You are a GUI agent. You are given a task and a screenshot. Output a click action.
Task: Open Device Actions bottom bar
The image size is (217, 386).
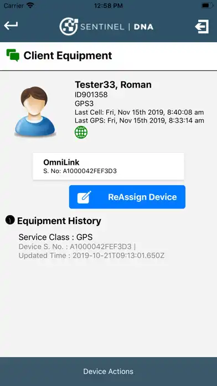point(108,372)
